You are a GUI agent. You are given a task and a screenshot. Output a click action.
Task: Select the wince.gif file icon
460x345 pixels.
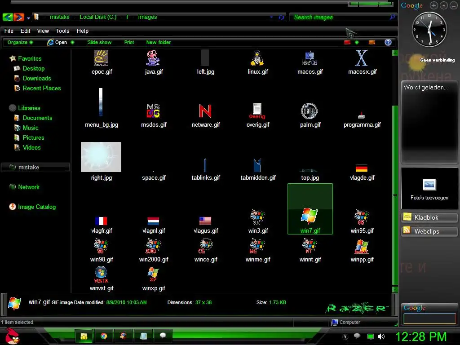205,246
